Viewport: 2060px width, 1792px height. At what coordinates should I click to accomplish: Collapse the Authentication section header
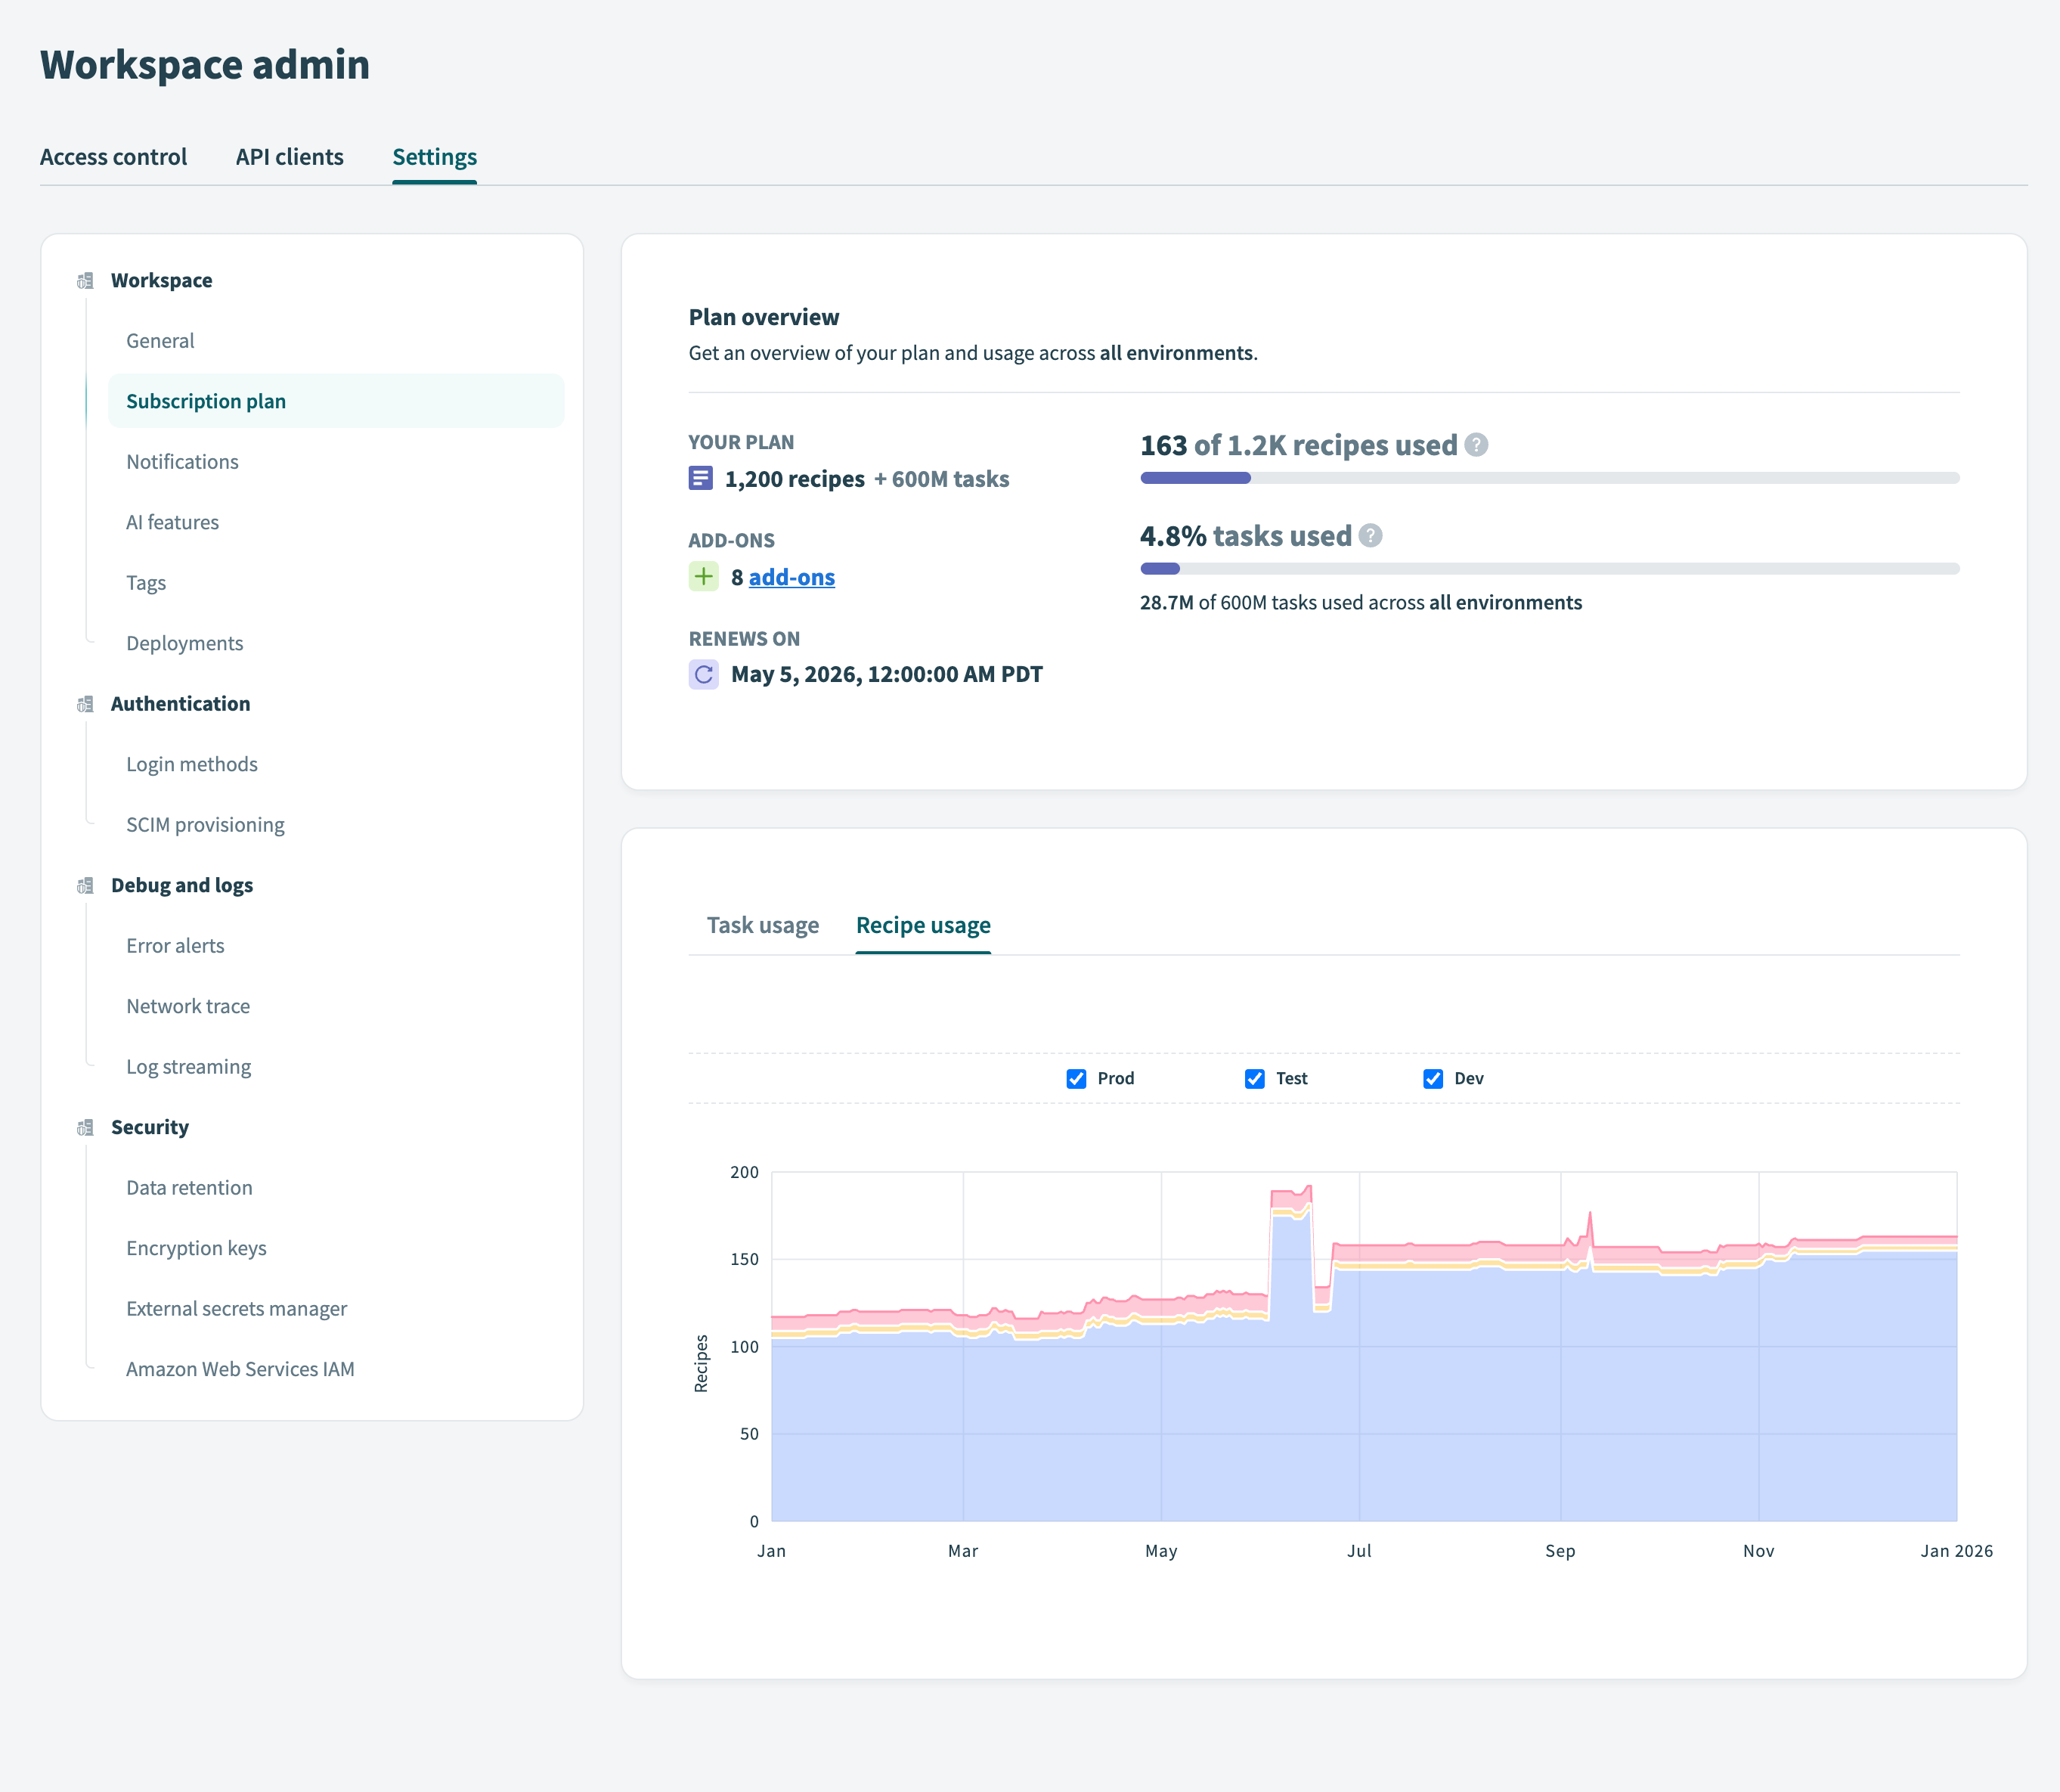(x=180, y=704)
